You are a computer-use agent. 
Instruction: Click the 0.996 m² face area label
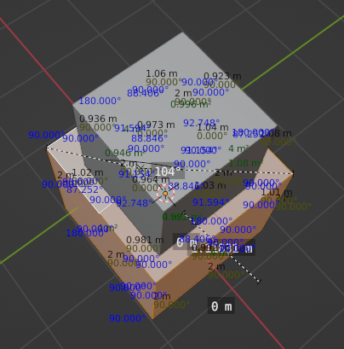tap(191, 104)
